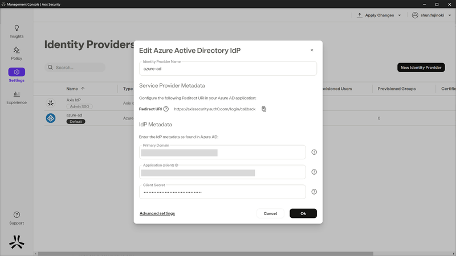Confirm the dialog with Ok
The width and height of the screenshot is (456, 256).
303,213
